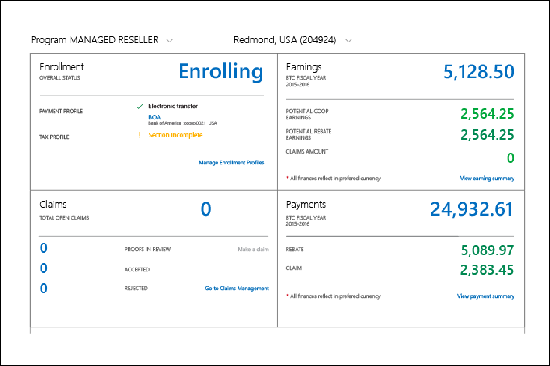Select the Program MANAGED RESELLER label
Viewport: 550px width, 366px height.
pyautogui.click(x=95, y=40)
